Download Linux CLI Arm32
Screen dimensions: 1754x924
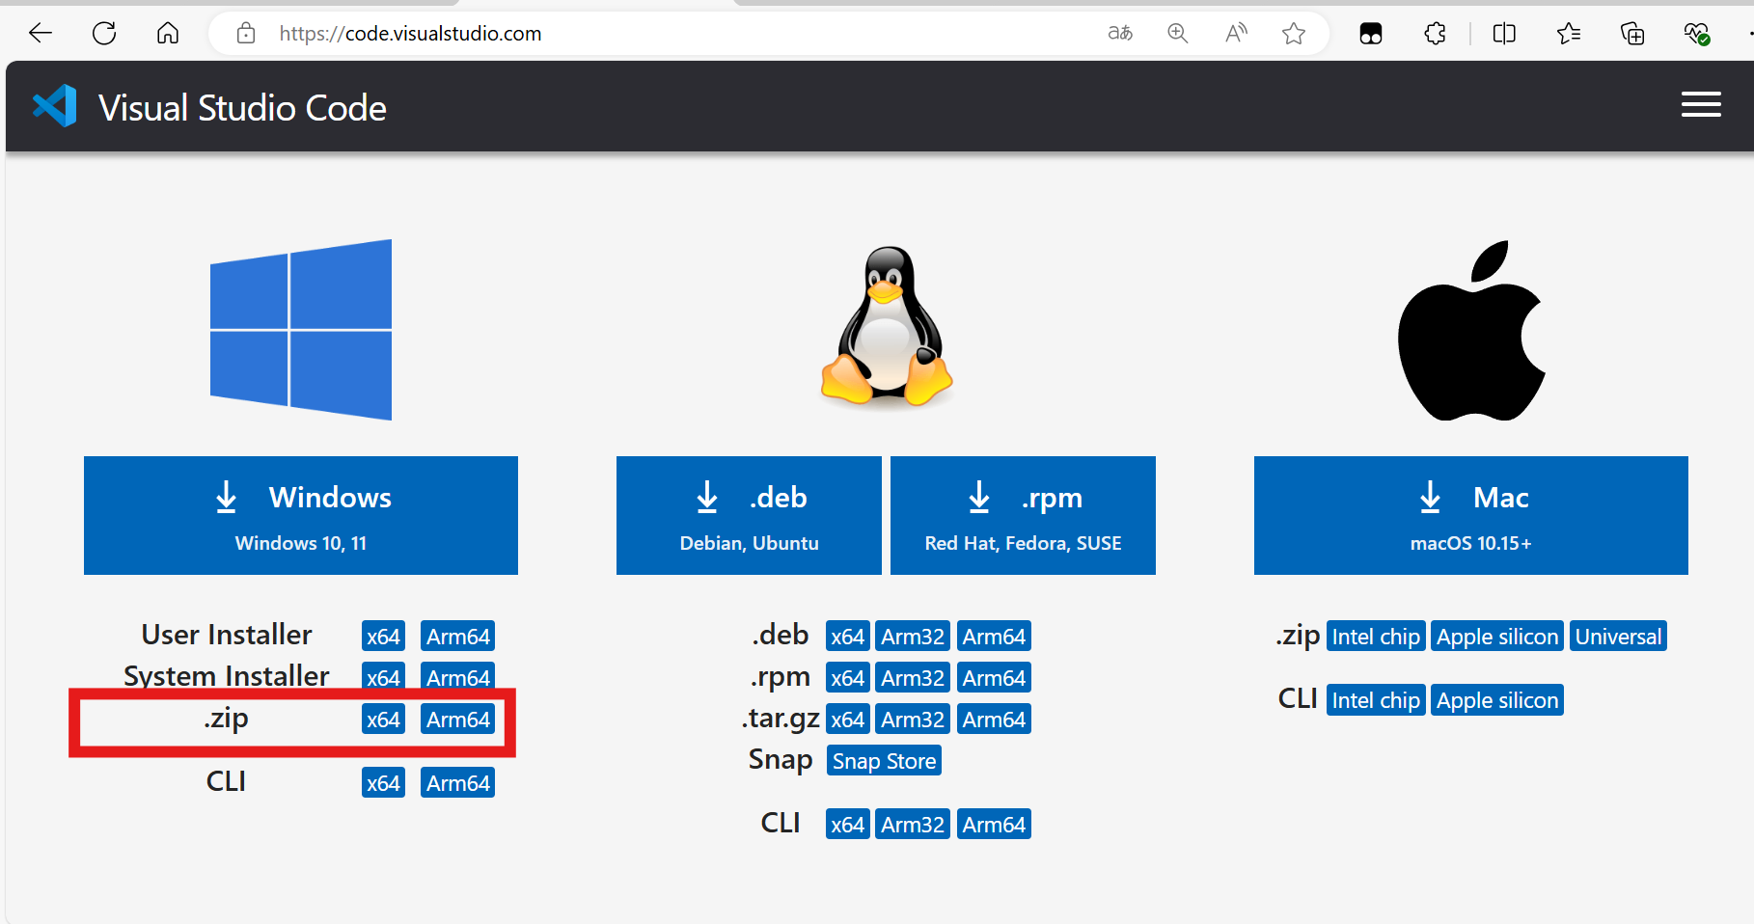913,825
